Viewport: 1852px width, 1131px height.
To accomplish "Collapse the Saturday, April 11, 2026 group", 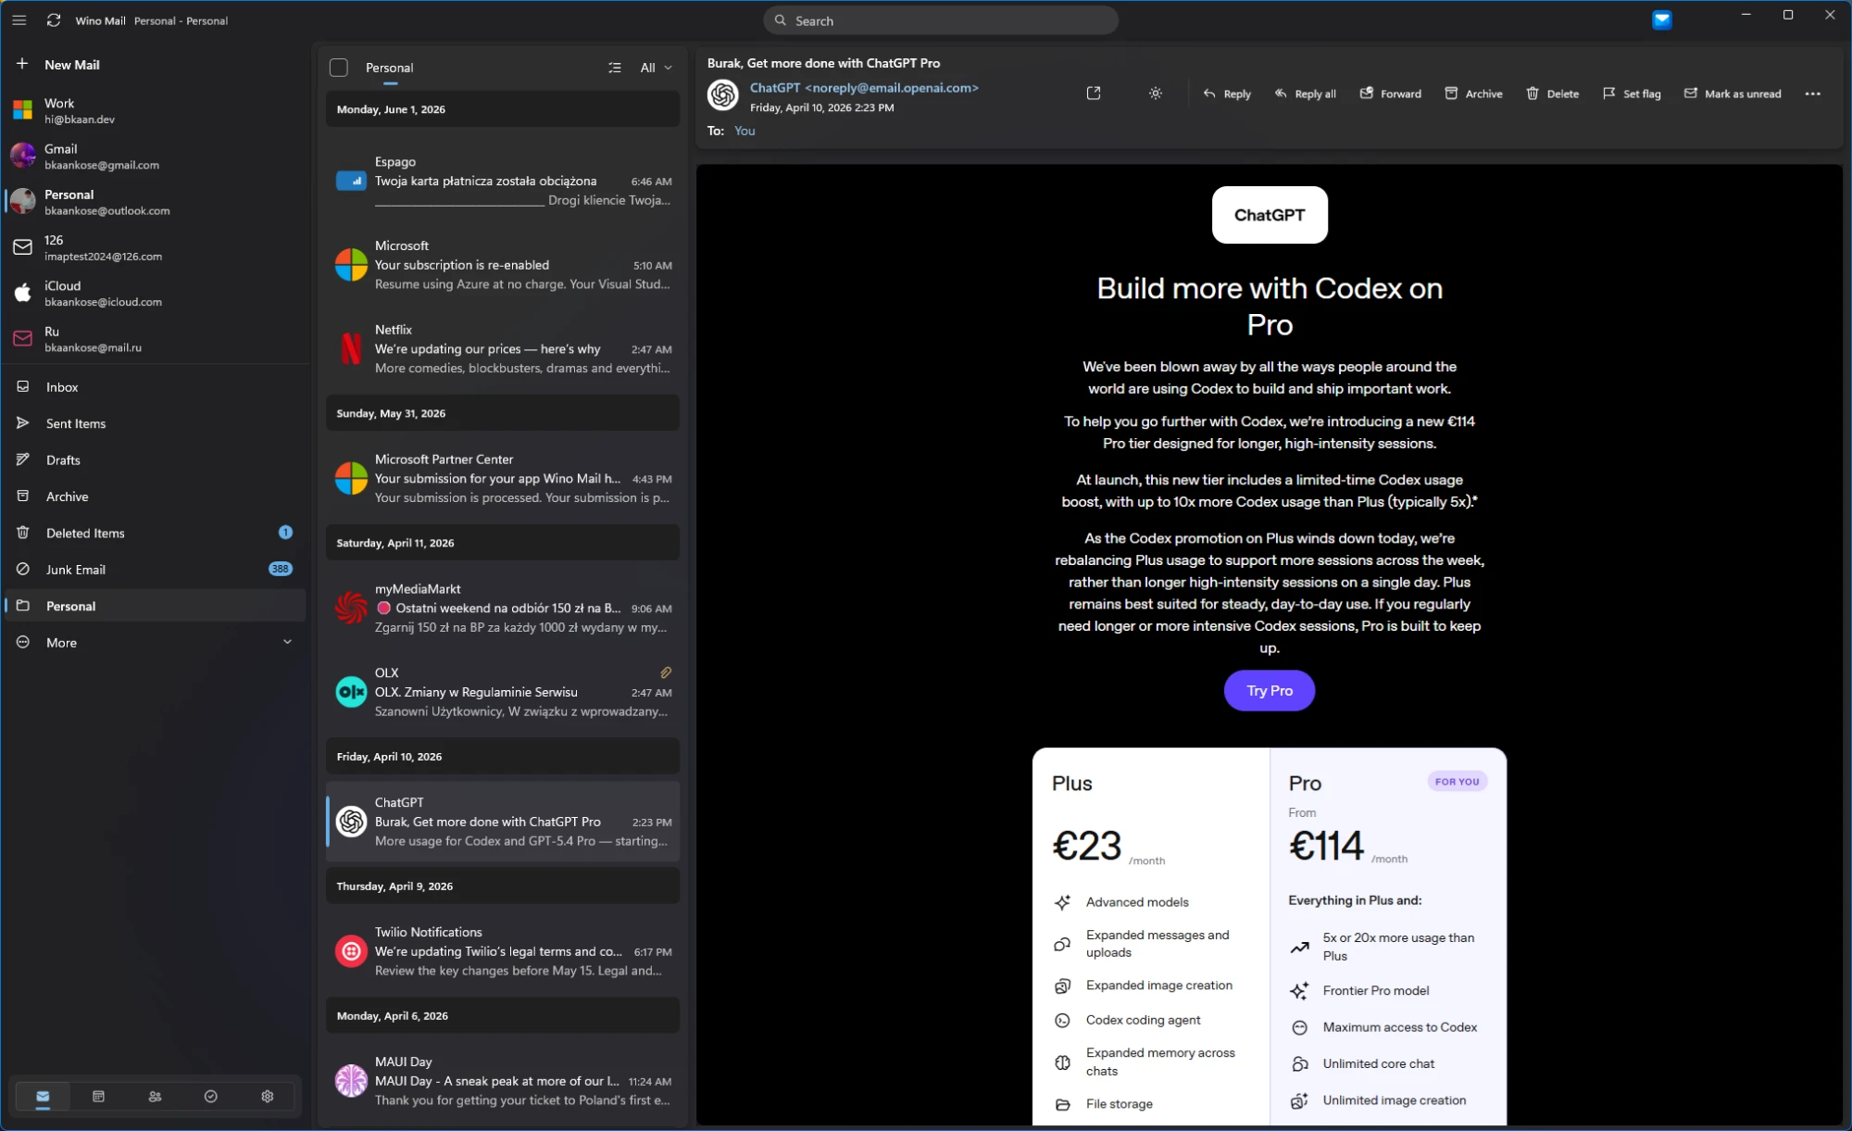I will 502,543.
